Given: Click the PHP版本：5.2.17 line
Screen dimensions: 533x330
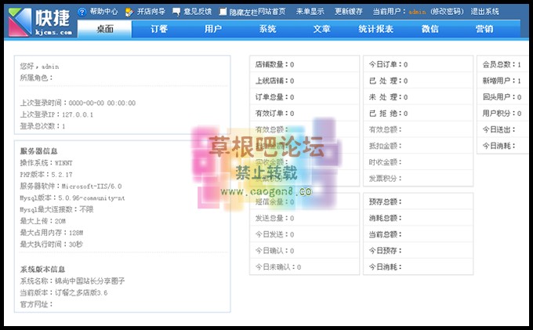Looking at the screenshot, I should (46, 174).
